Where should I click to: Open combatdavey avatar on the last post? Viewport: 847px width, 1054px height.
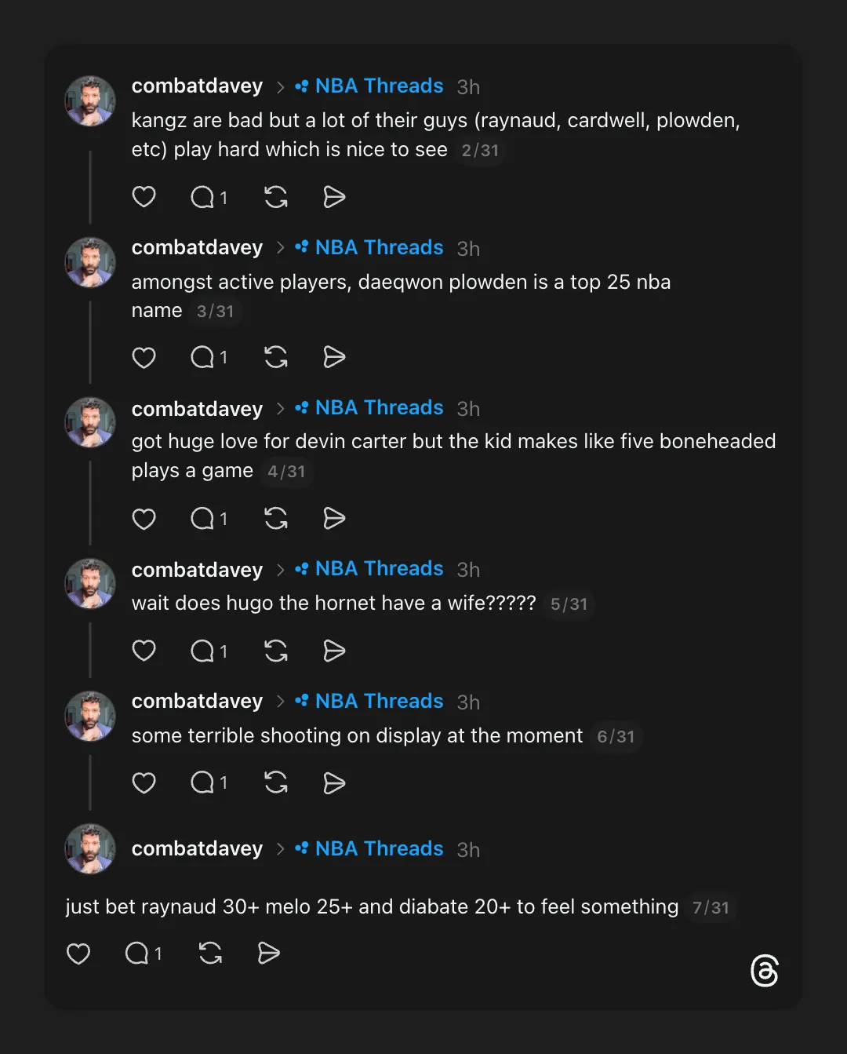tap(90, 848)
